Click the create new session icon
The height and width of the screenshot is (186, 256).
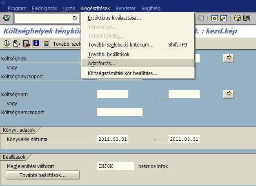[214, 18]
